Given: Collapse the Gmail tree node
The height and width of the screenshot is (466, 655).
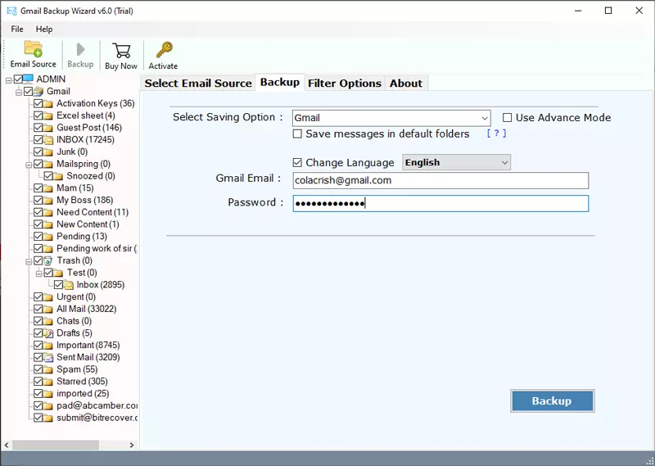Looking at the screenshot, I should [19, 92].
